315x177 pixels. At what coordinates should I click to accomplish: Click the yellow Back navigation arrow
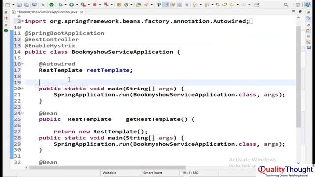tap(232, 5)
